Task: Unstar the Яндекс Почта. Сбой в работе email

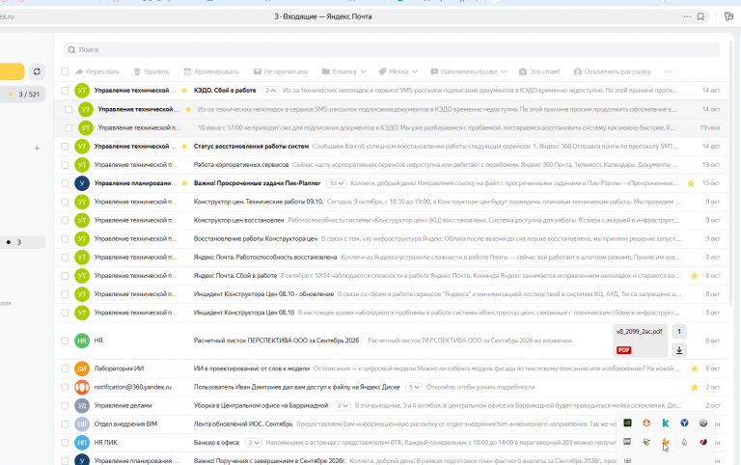Action: point(695,276)
